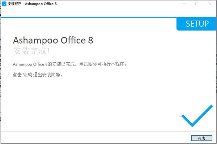Viewport: 217px width, 144px height.
Task: Click the large "Ashampoo Office 8" heading
Action: (x=53, y=40)
